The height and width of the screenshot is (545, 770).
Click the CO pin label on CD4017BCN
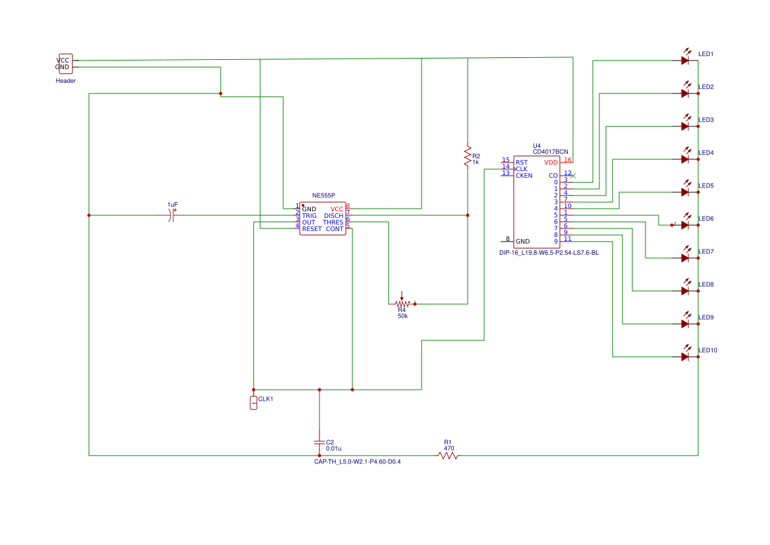pos(553,175)
